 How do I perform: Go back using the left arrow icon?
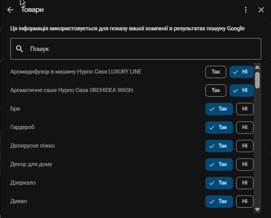(x=10, y=10)
